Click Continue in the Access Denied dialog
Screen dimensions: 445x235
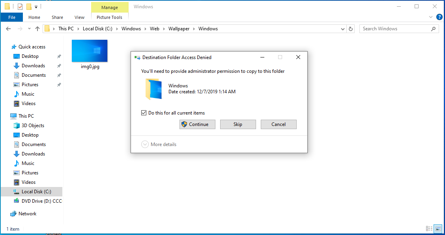click(x=197, y=124)
